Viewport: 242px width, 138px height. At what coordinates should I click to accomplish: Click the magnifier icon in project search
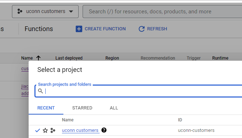(41, 91)
